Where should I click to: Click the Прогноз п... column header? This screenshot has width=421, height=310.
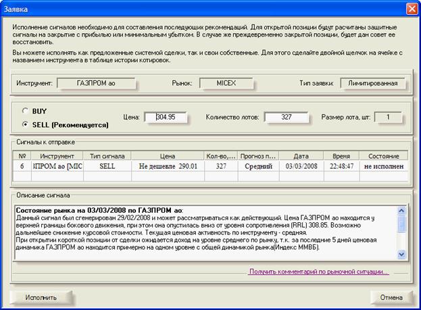(258, 156)
